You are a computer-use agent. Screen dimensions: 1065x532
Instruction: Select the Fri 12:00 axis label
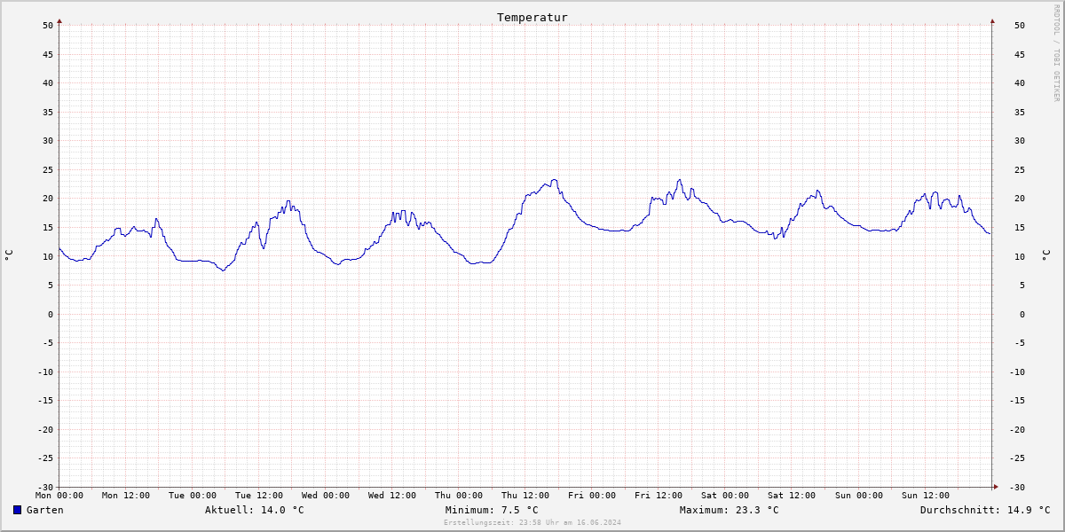(x=659, y=496)
